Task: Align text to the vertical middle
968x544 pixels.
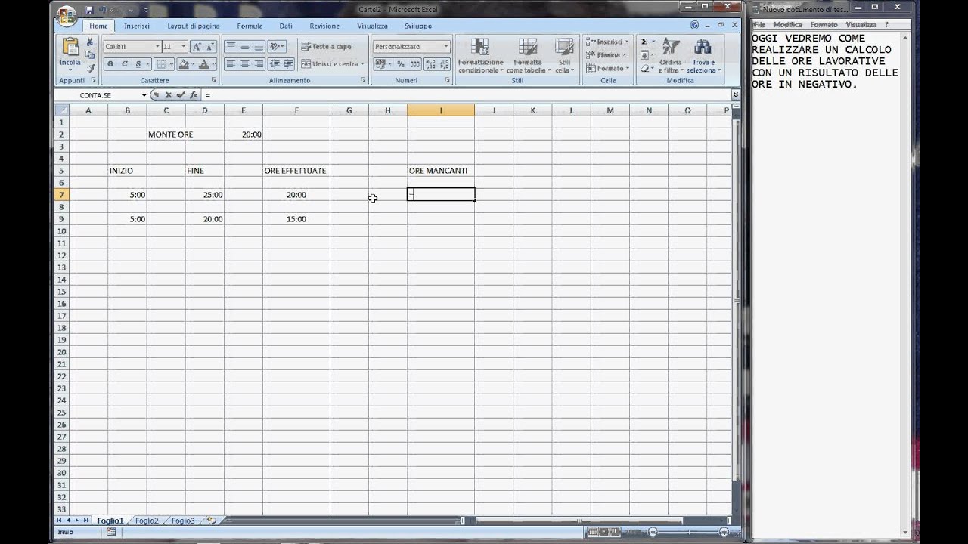Action: (x=245, y=47)
